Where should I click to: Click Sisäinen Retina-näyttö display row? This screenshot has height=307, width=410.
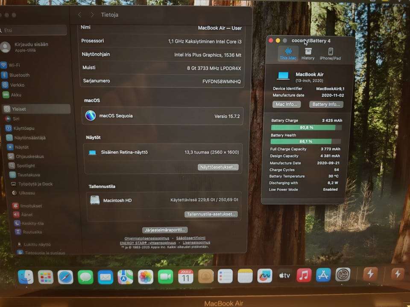coord(163,152)
